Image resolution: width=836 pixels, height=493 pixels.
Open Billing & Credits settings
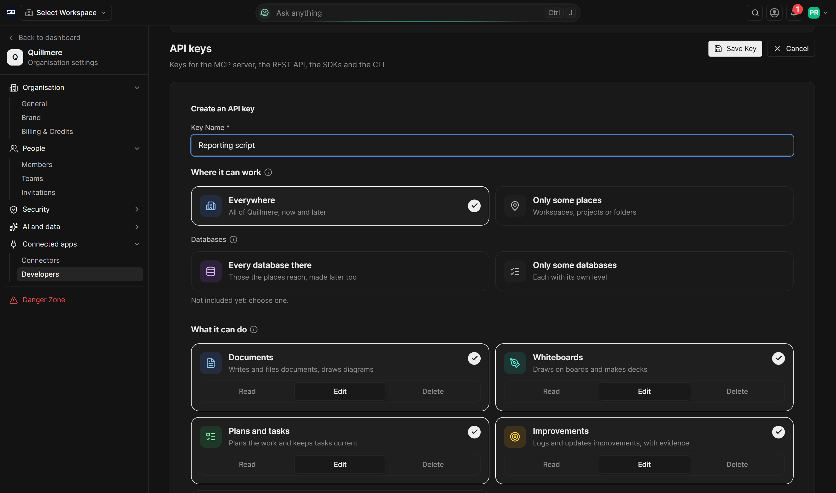47,132
